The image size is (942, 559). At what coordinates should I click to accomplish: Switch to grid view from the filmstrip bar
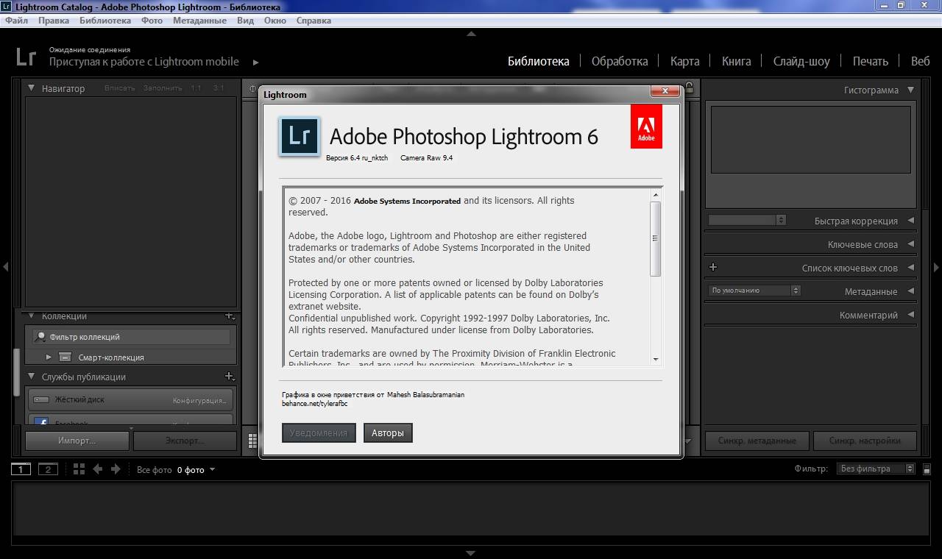point(79,469)
